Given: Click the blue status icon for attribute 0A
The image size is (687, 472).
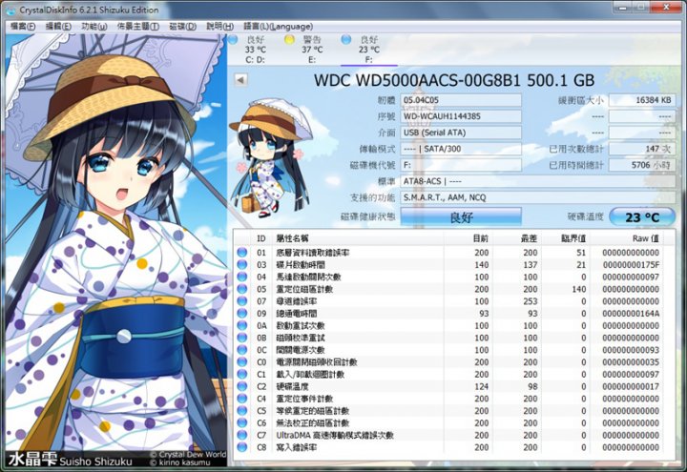Looking at the screenshot, I should 241,326.
